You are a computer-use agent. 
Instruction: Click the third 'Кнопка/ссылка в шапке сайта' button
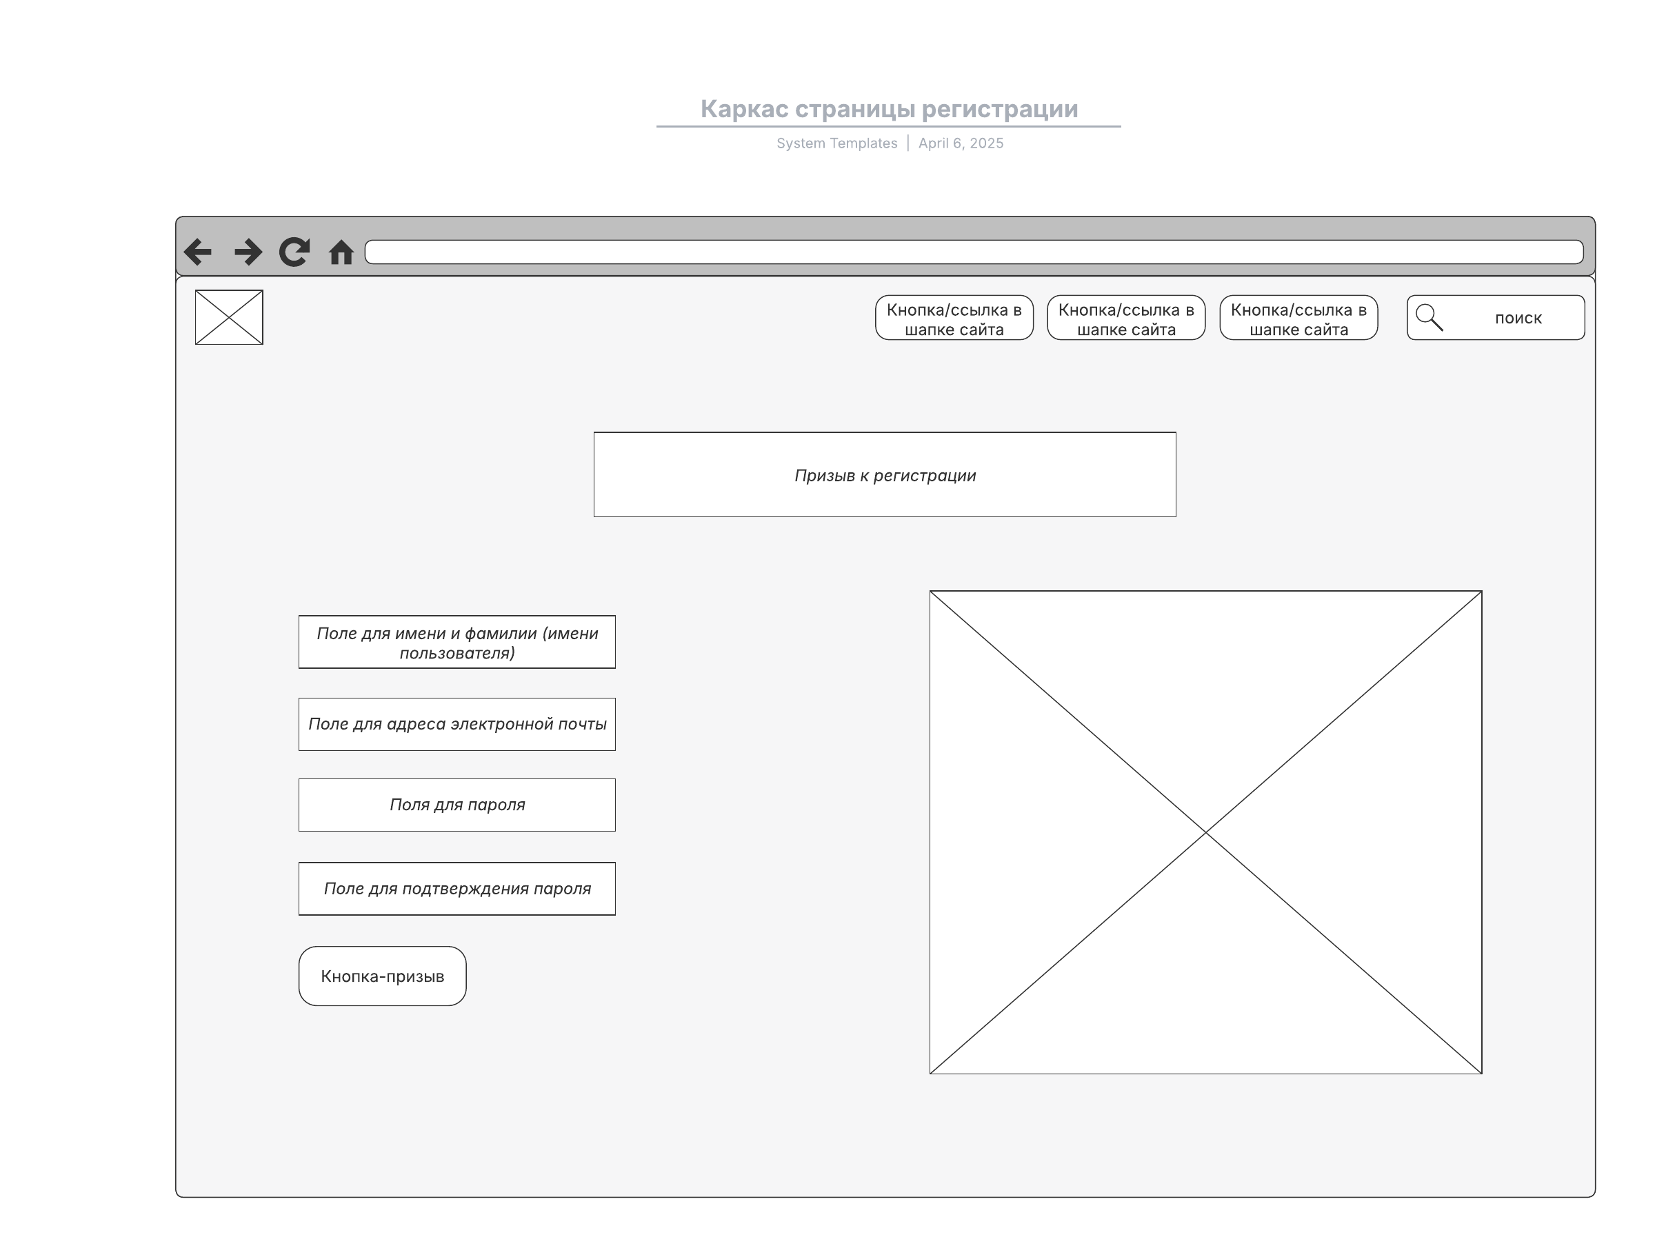1298,318
